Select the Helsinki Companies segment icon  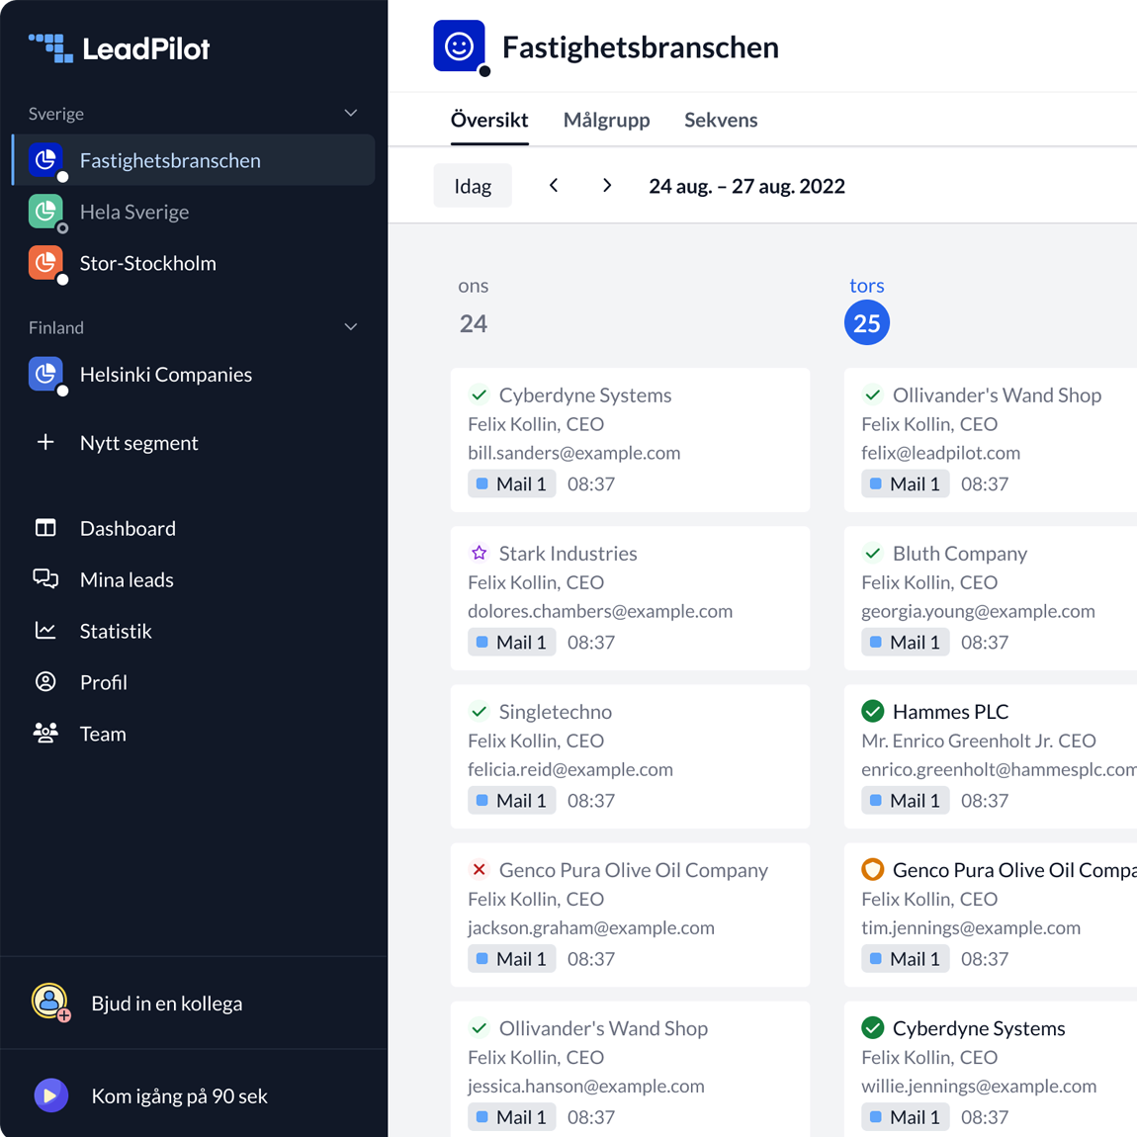[x=45, y=374]
